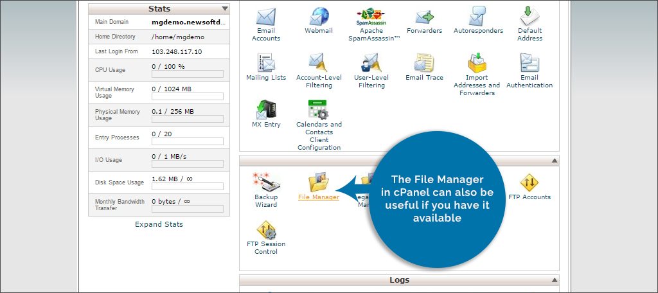
Task: Click the I/O Usage bar
Action: [x=188, y=164]
